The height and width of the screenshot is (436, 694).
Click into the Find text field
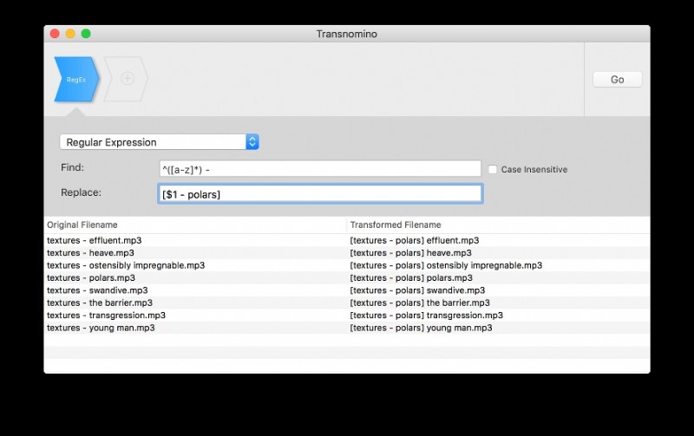(319, 169)
